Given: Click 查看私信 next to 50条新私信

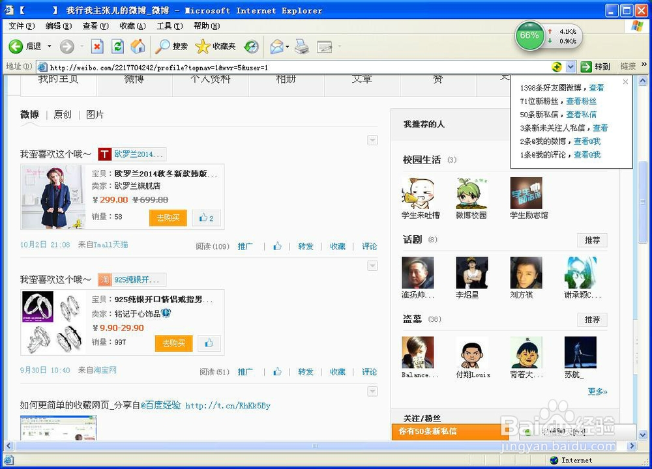Looking at the screenshot, I should click(582, 114).
